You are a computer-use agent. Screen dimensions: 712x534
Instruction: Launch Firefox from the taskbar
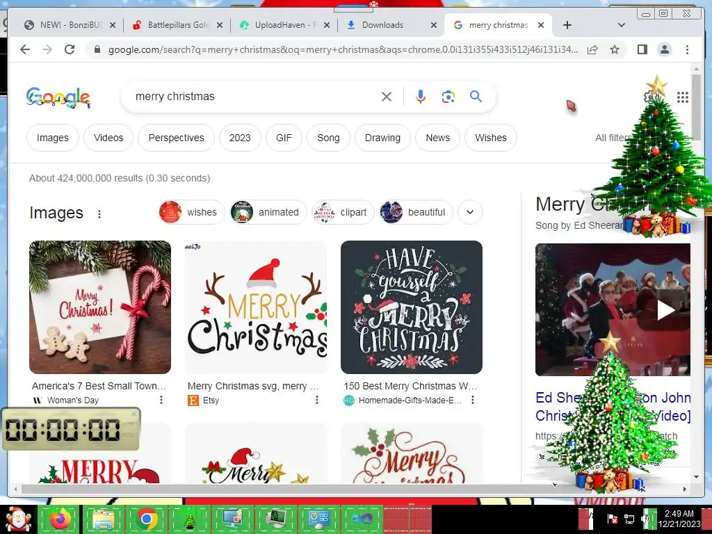[60, 519]
